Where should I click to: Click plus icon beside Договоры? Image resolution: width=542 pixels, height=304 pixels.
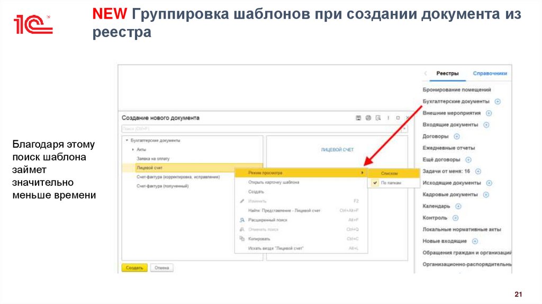click(457, 136)
